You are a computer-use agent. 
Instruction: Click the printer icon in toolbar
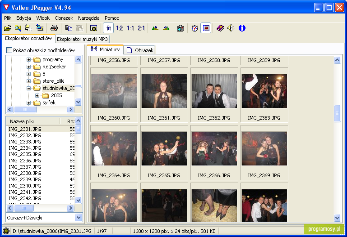[54, 28]
